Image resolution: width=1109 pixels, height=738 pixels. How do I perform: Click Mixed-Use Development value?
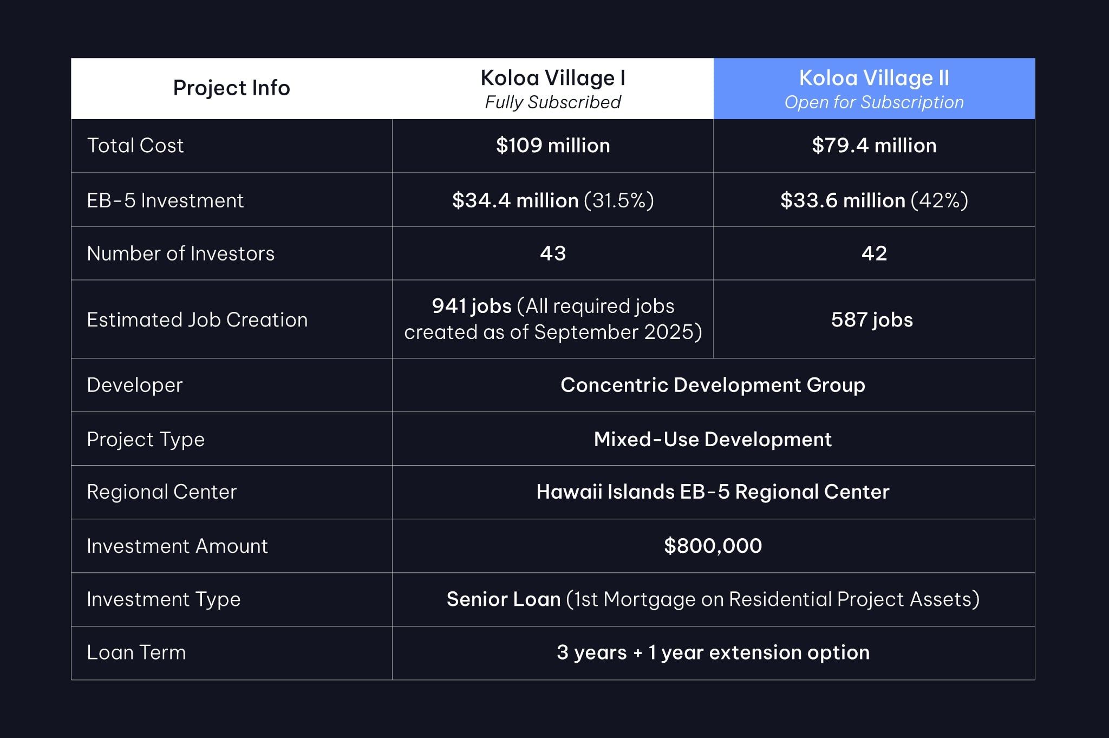pos(713,439)
